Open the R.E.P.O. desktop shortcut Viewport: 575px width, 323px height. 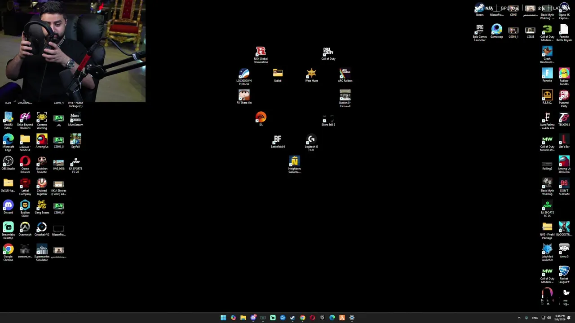click(547, 97)
